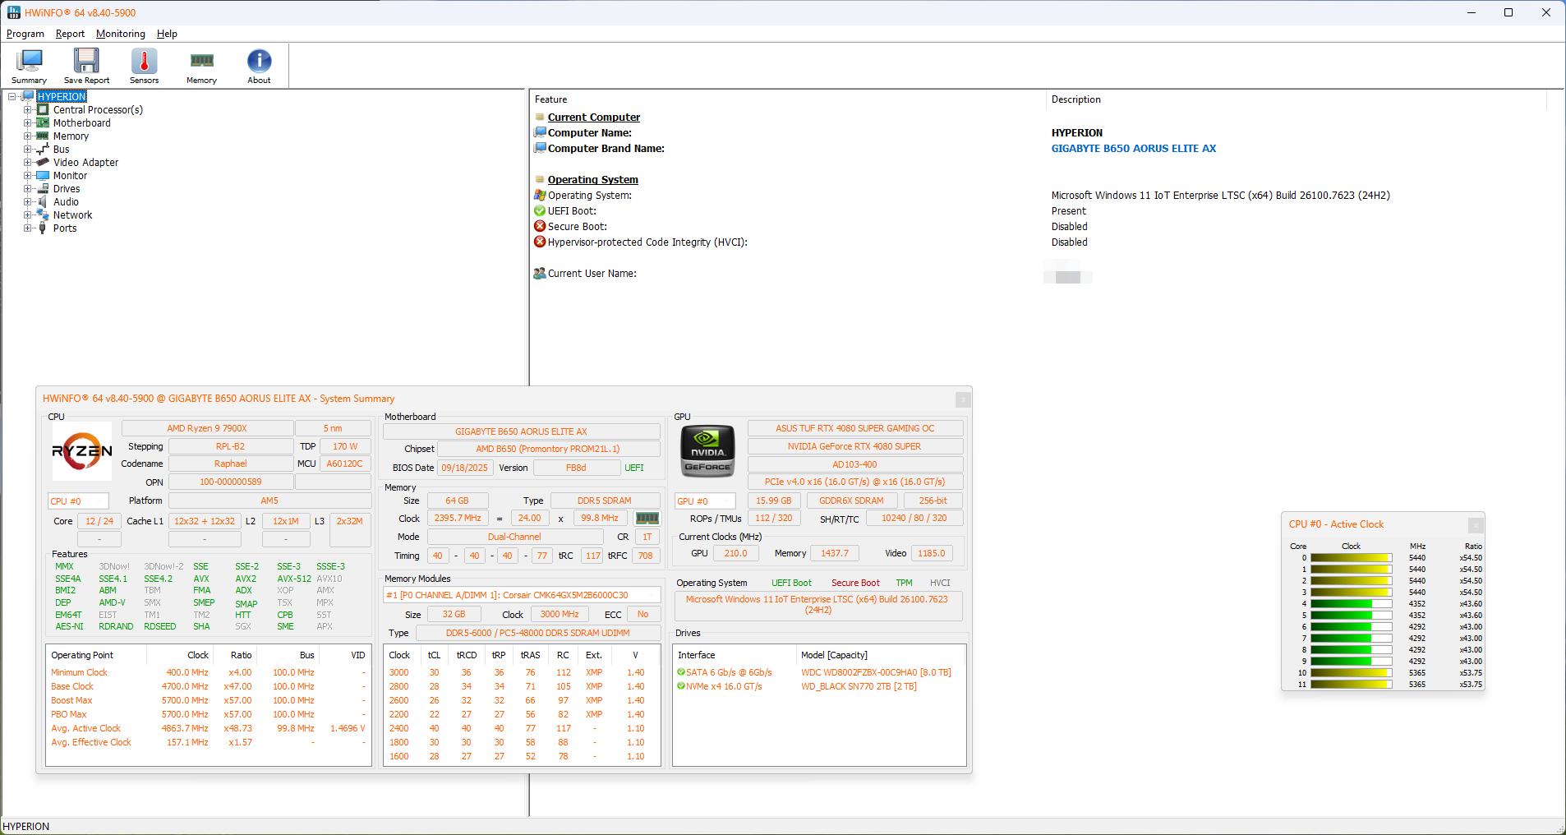Open the GPU #0 selector dropdown
The image size is (1566, 835).
tap(706, 501)
